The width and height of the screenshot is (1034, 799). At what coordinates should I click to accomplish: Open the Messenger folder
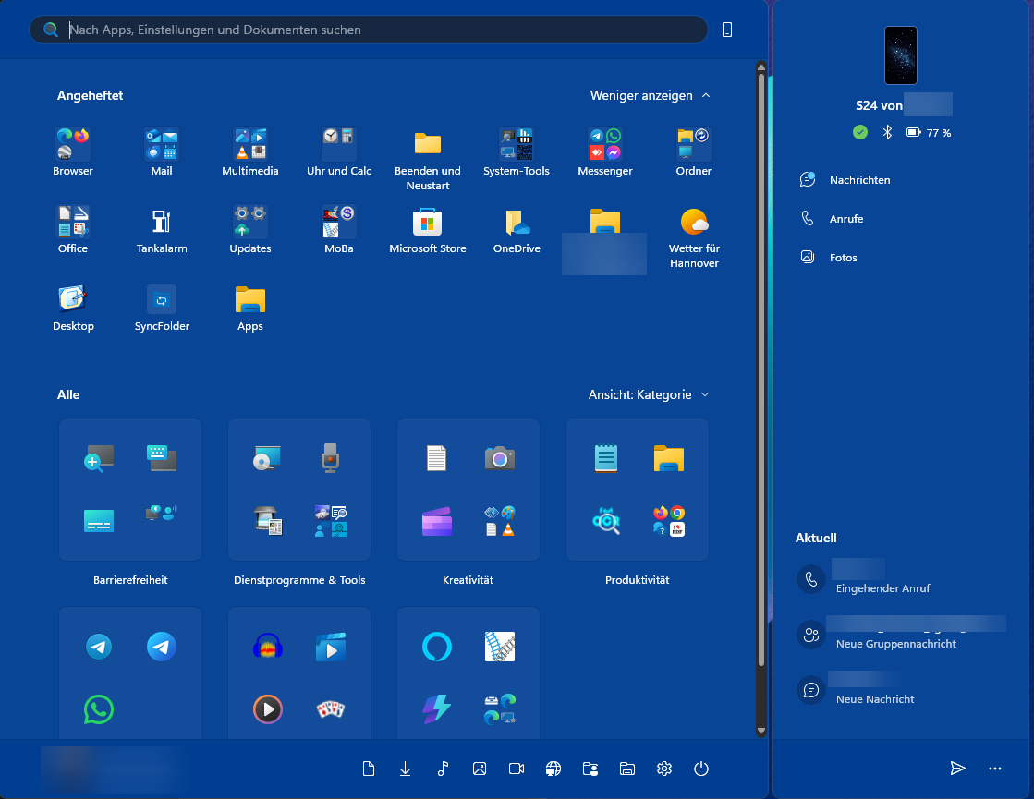click(604, 152)
